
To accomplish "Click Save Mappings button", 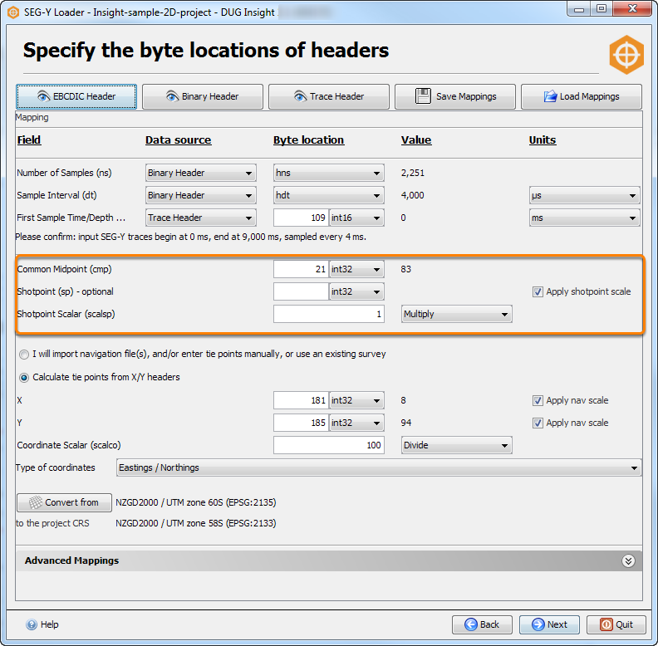I will 455,96.
